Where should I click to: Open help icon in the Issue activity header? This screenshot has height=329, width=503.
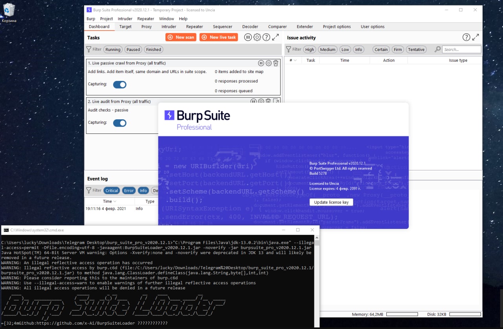coord(466,37)
